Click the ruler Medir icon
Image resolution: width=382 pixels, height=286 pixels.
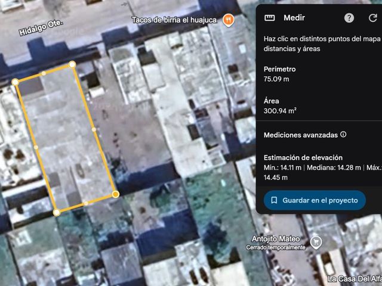[269, 18]
